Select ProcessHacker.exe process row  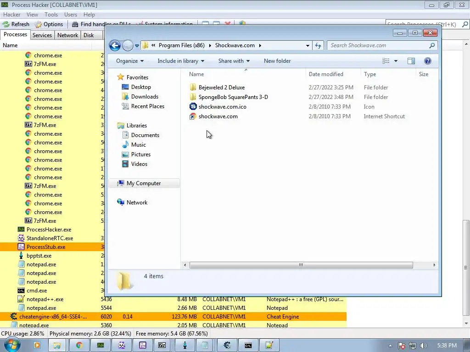point(52,230)
